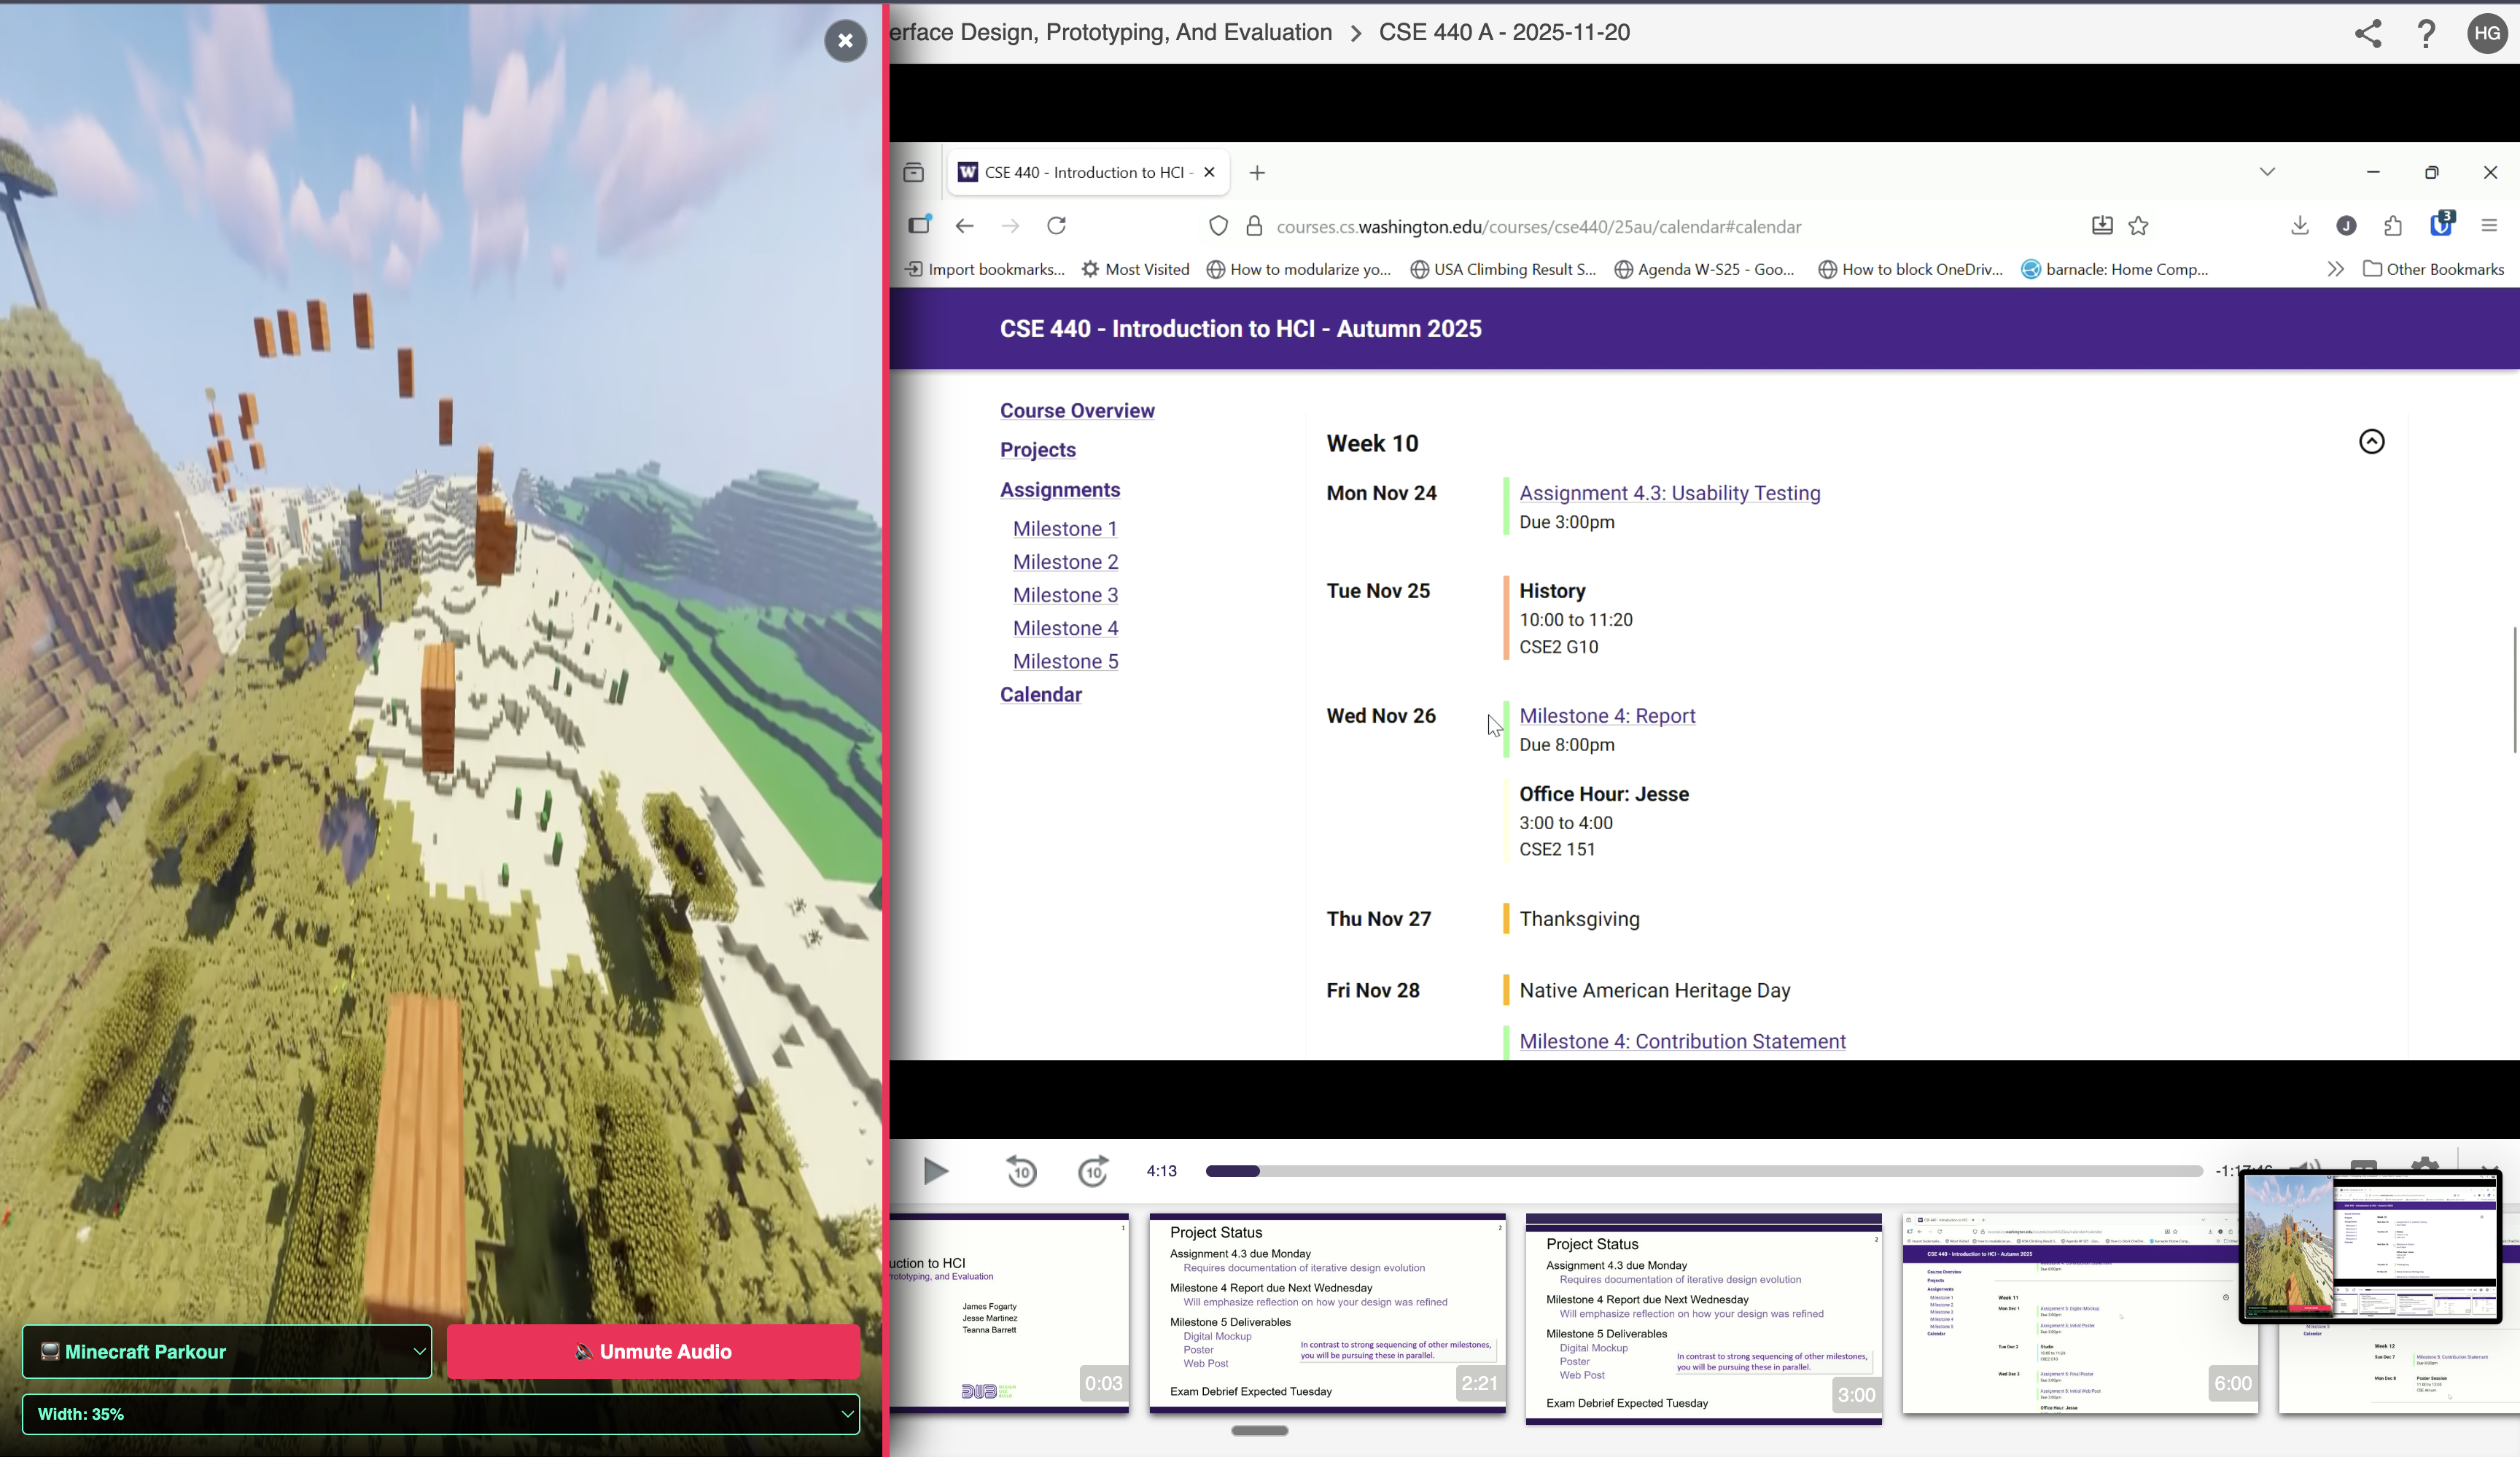Click the Milestone 4: Report link

point(1607,716)
